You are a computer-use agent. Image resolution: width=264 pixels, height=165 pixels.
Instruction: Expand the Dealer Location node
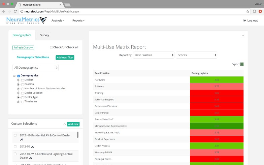coord(18,93)
